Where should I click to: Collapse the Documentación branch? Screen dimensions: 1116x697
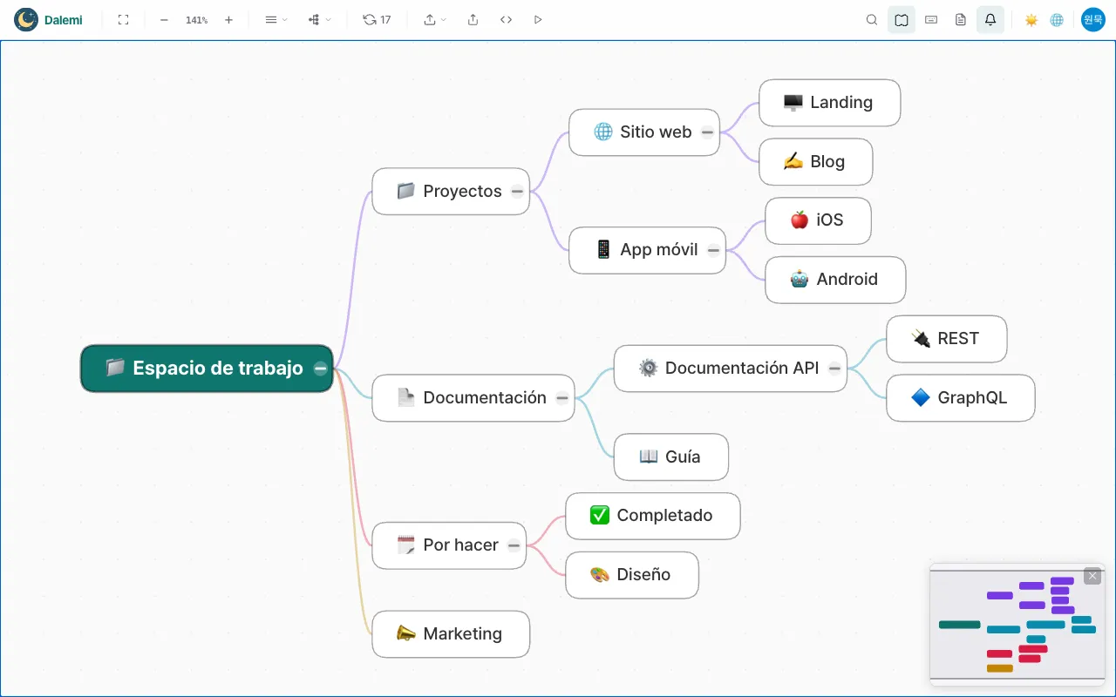point(562,398)
